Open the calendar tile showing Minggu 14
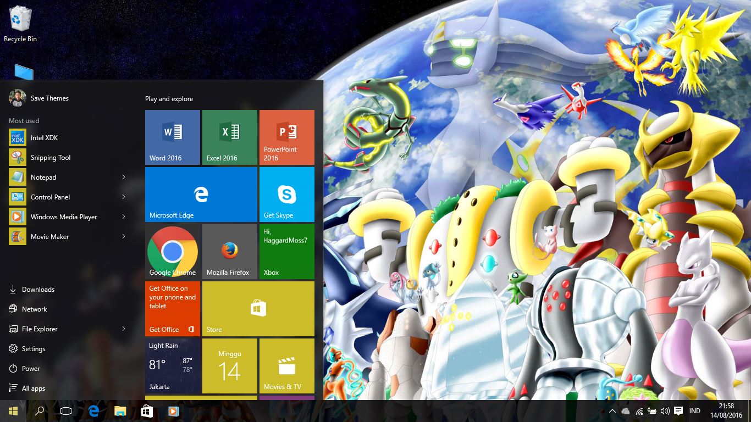Image resolution: width=751 pixels, height=422 pixels. 230,366
